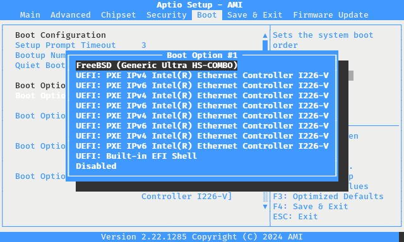The height and width of the screenshot is (242, 404).
Task: Go to the Chipset tab
Action: click(119, 15)
